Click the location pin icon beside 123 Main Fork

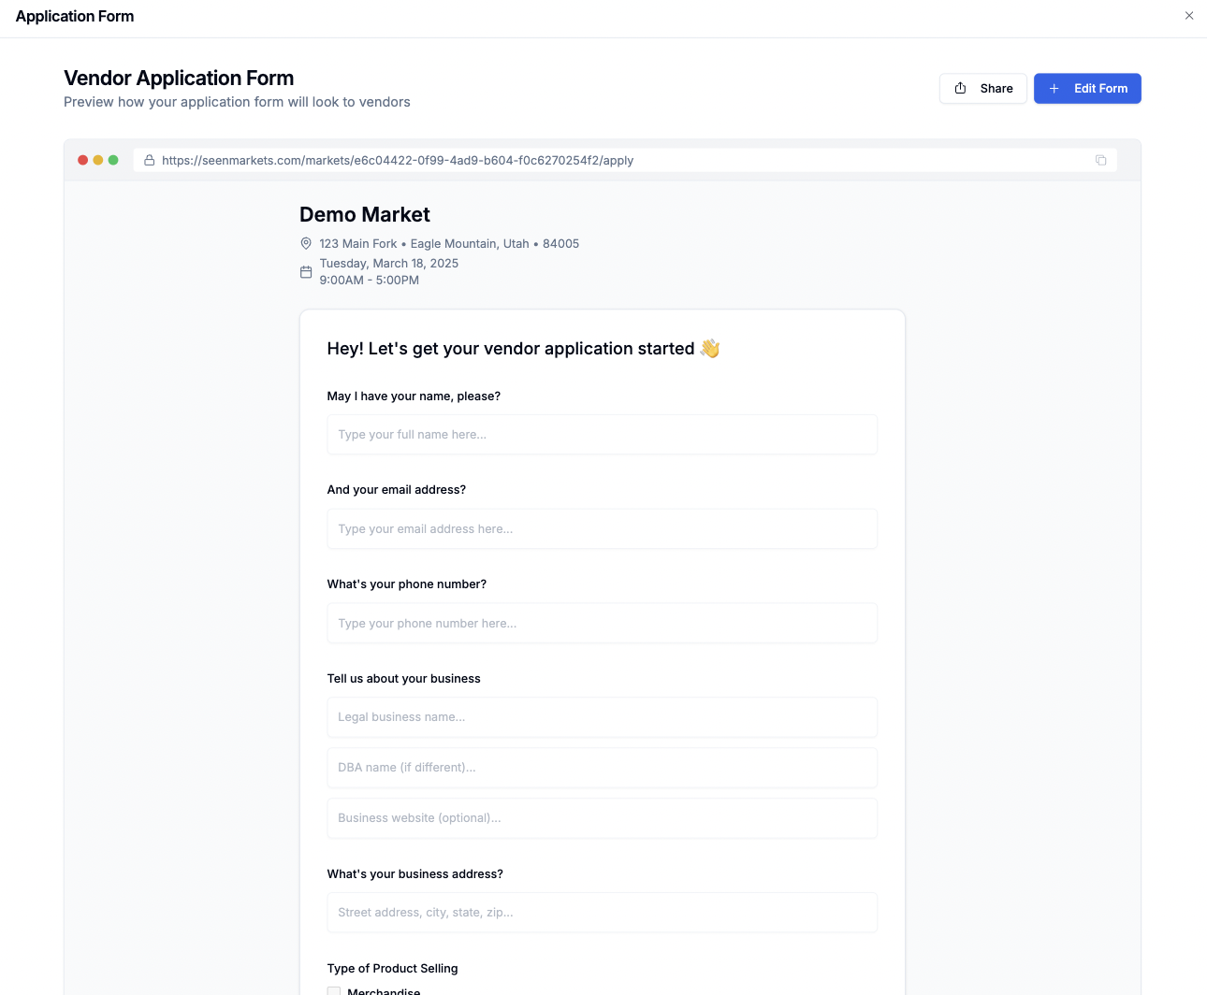[306, 243]
